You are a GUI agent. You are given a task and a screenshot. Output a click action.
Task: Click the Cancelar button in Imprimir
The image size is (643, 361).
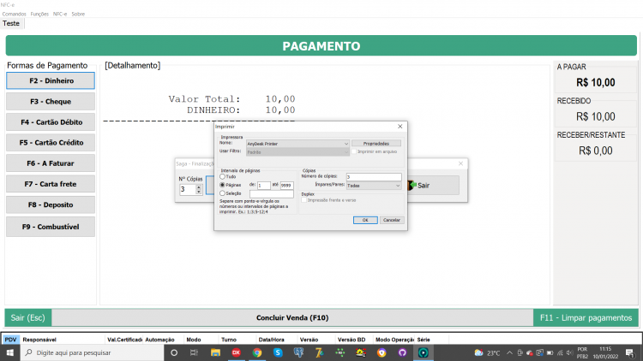pos(392,220)
